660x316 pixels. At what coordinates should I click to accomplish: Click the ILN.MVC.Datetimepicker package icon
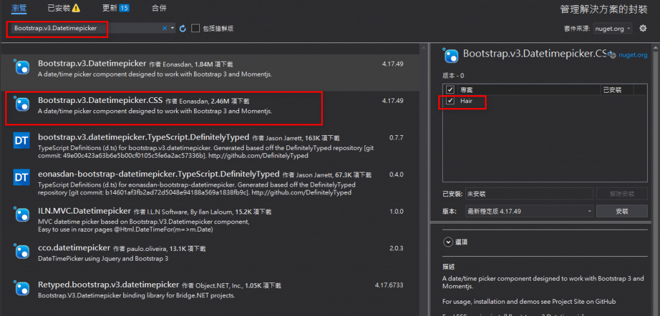[x=21, y=215]
